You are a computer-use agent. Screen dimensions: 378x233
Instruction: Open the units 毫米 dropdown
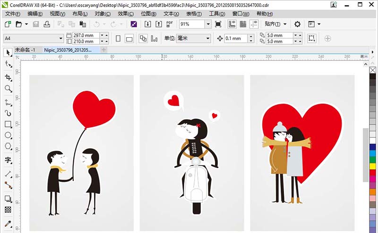(207, 38)
